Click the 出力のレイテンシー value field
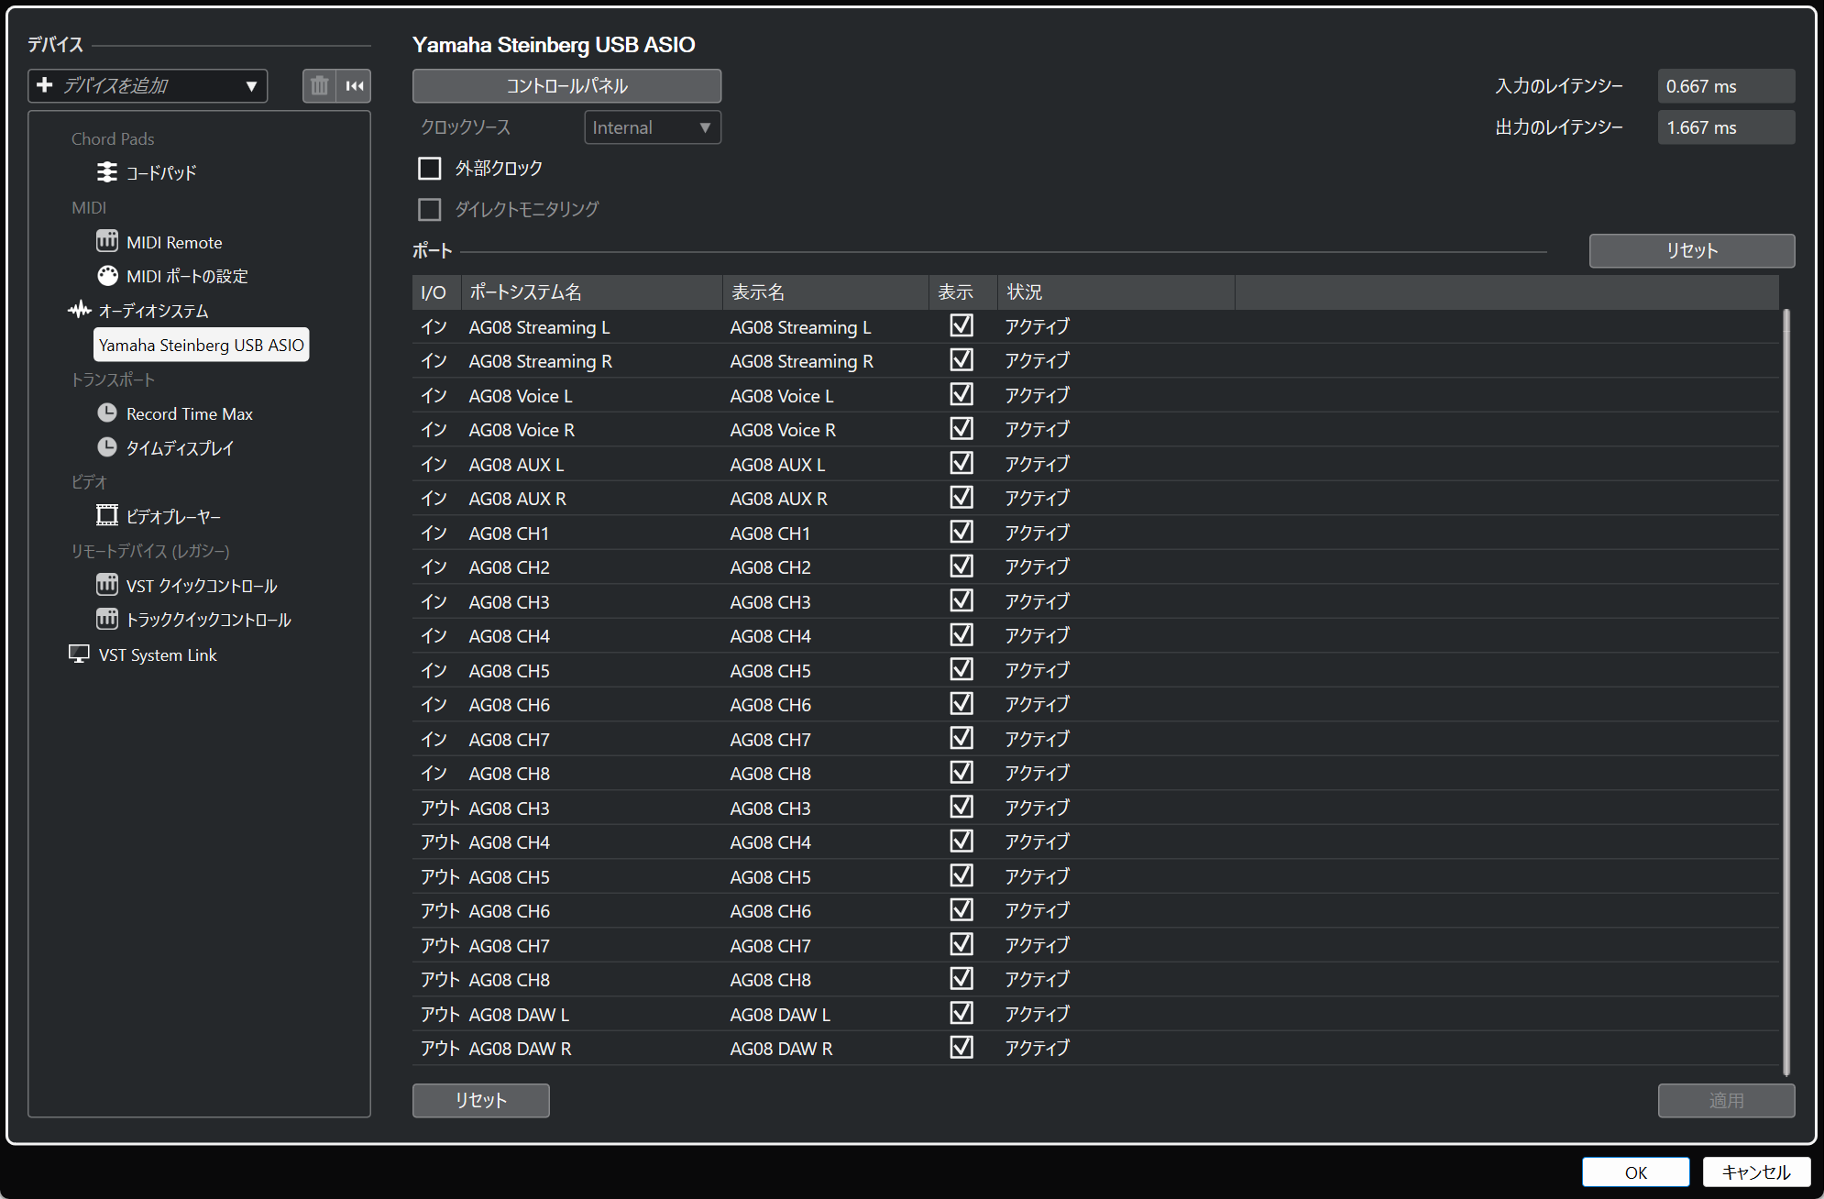Screen dimensions: 1824x1199 (1726, 127)
